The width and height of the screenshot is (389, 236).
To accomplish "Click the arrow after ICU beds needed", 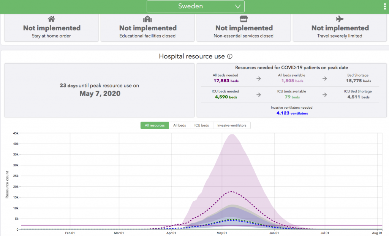I will point(258,95).
